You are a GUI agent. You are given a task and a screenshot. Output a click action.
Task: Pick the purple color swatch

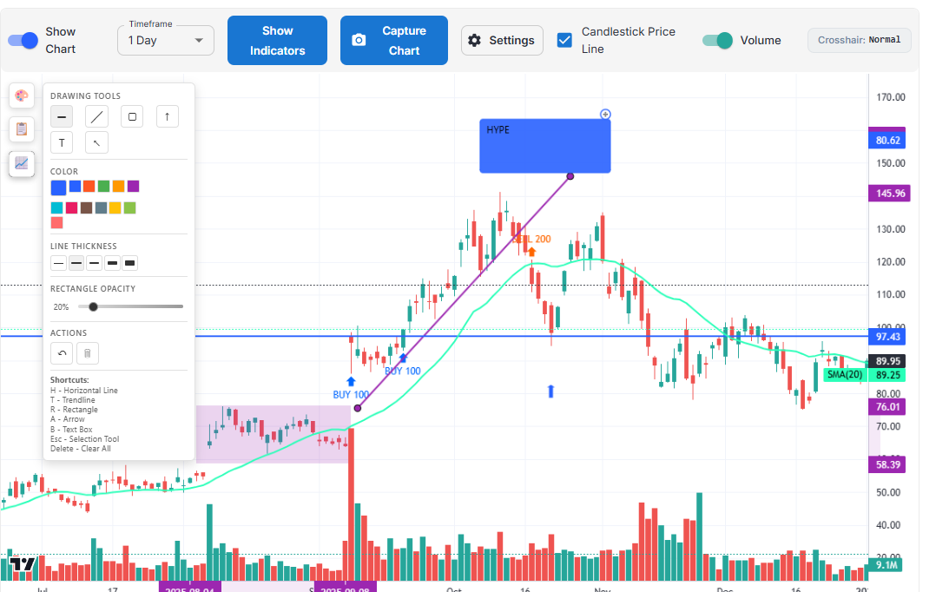133,186
